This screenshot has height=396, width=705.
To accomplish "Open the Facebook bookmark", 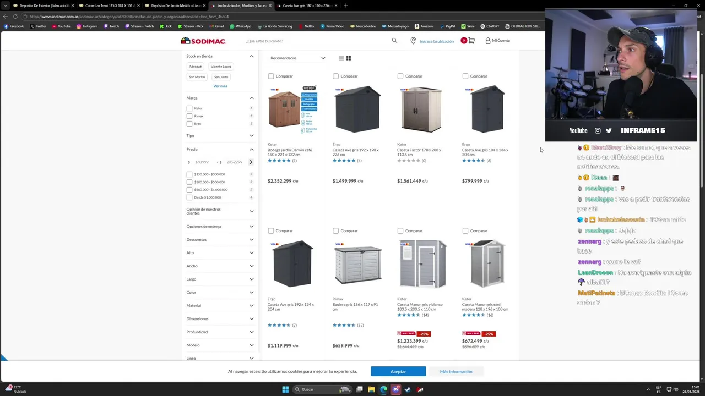I will [x=14, y=26].
